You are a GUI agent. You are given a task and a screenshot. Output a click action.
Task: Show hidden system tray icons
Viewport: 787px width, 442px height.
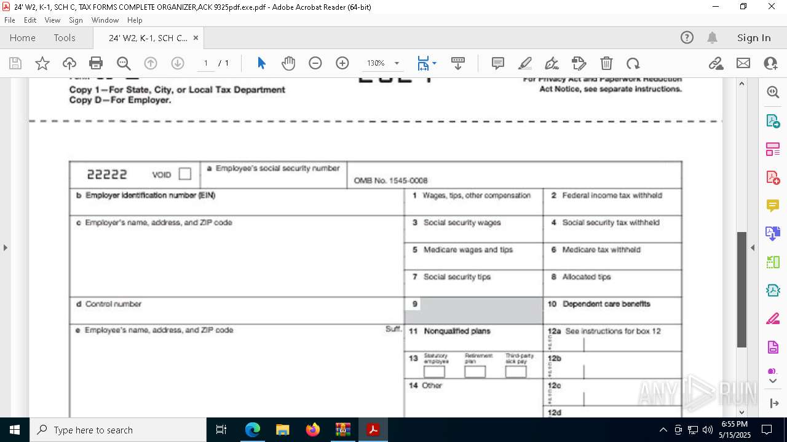click(x=663, y=430)
